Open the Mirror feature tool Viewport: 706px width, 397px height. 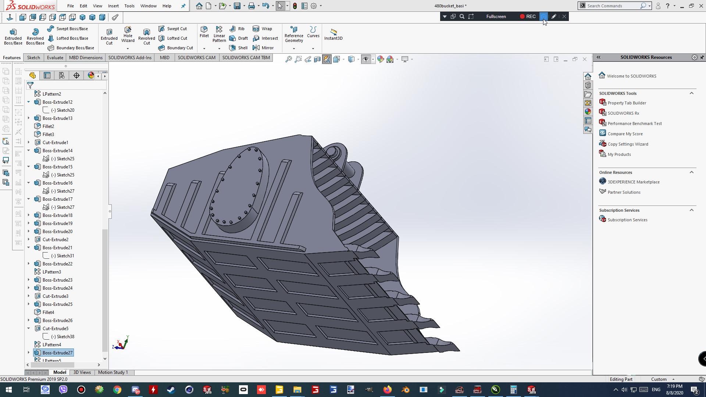pos(263,48)
